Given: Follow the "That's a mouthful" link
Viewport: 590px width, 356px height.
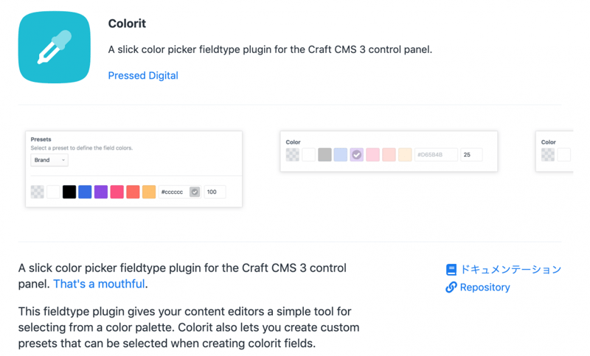Looking at the screenshot, I should (100, 284).
